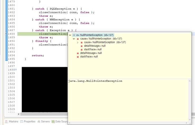This screenshot has width=195, height=125.
Task: Click the editor horizontal scrollbar left arrow
Action: click(x=19, y=114)
